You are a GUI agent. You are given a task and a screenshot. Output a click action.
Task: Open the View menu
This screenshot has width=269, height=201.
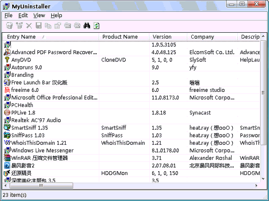pos(39,16)
